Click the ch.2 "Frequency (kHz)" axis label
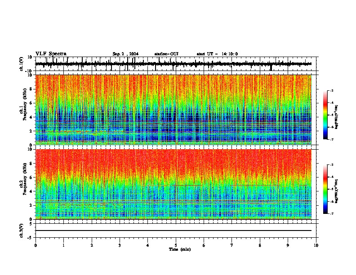356x275 pixels. [25, 179]
